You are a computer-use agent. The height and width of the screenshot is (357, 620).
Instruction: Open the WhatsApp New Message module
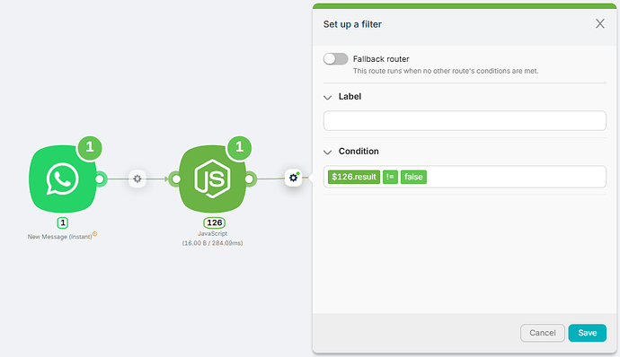pos(63,178)
